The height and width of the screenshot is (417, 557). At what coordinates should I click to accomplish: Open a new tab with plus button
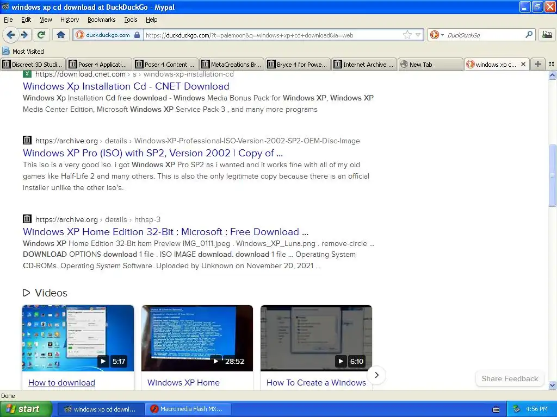point(538,64)
